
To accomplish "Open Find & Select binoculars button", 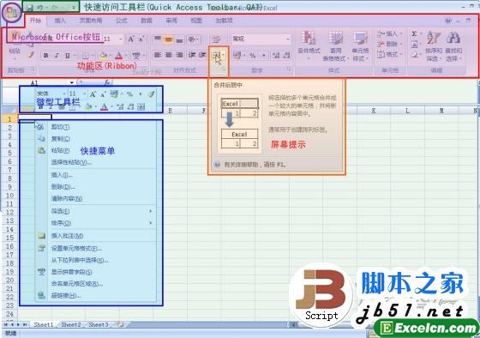I will click(453, 45).
